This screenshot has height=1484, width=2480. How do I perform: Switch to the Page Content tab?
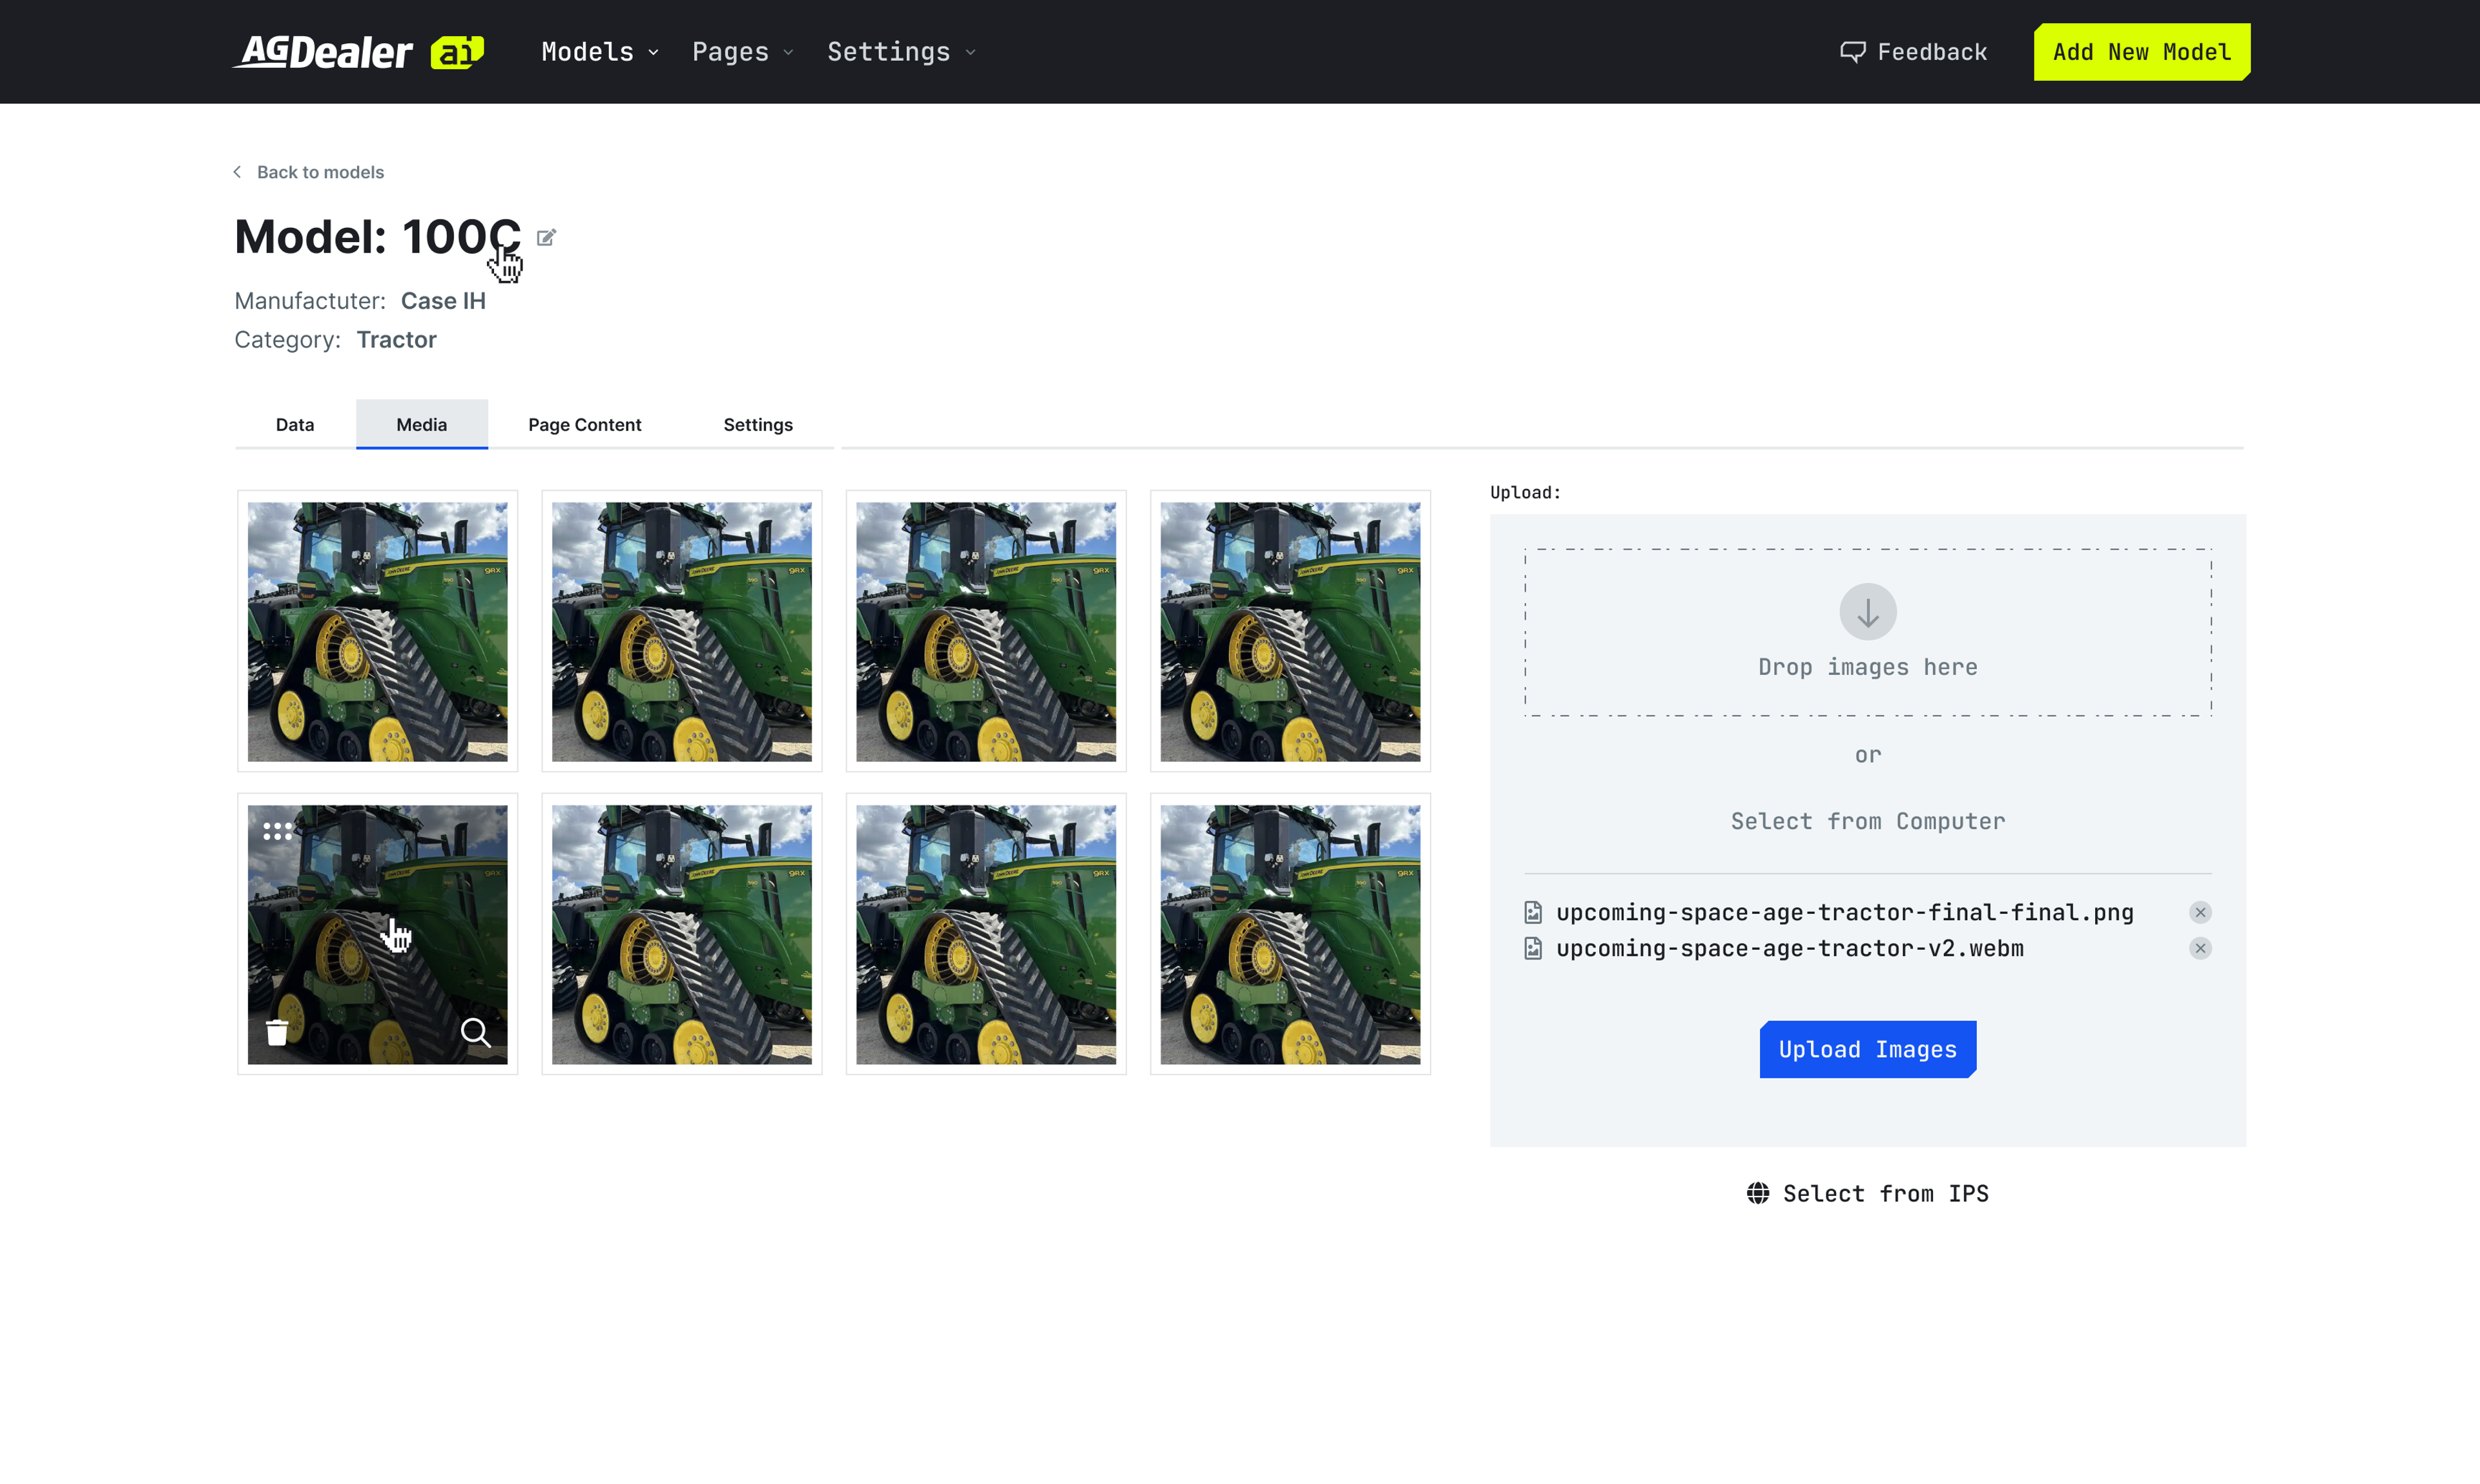[x=585, y=425]
